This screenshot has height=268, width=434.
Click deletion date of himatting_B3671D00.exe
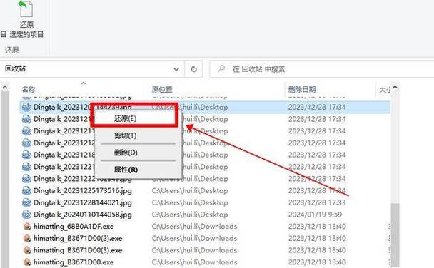[317, 262]
